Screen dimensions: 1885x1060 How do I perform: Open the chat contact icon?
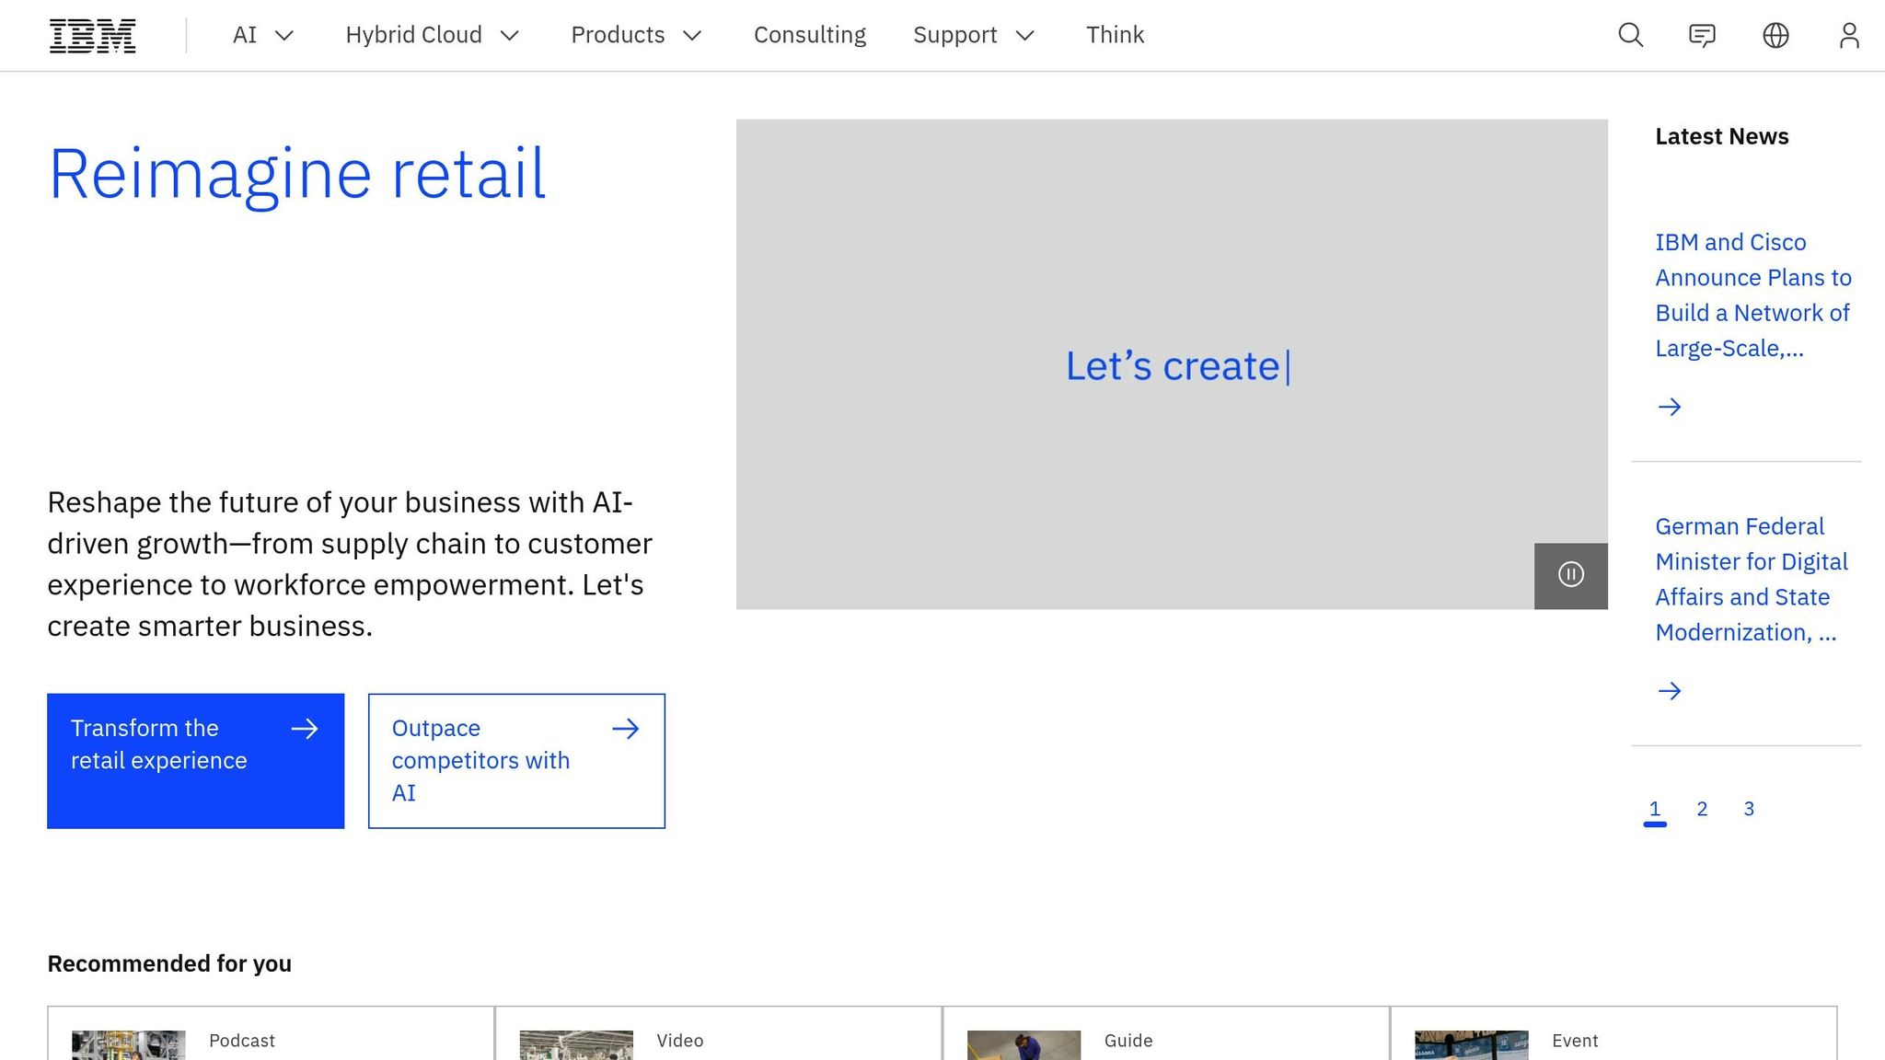tap(1702, 35)
